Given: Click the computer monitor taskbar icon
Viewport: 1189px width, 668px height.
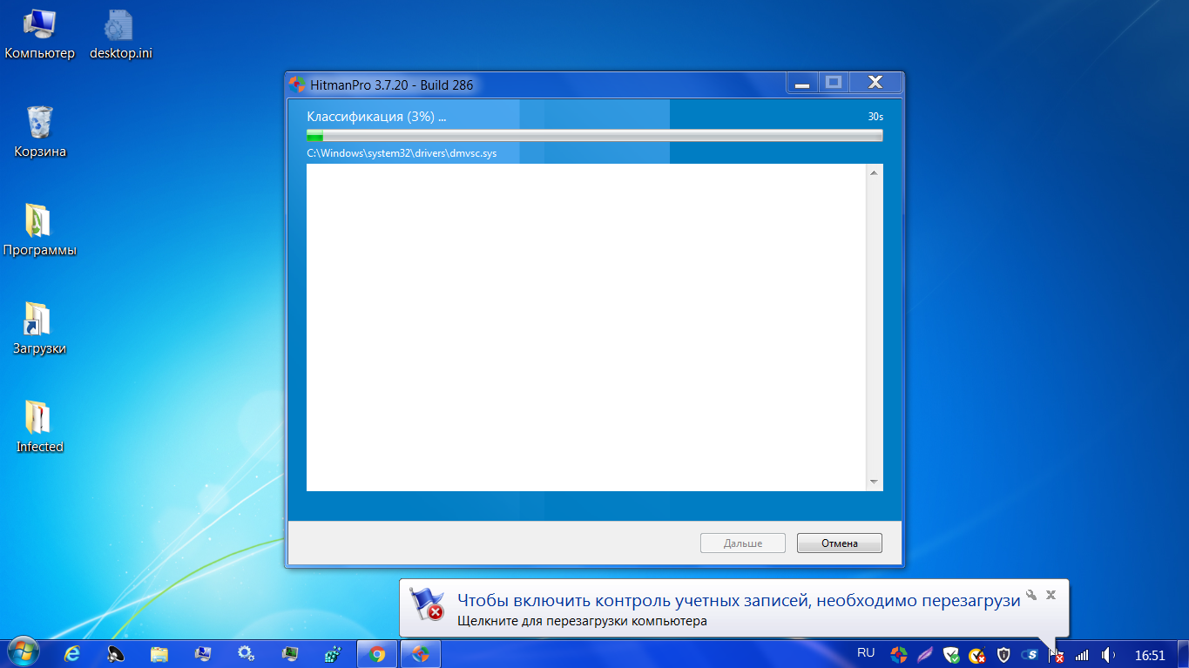Looking at the screenshot, I should (203, 654).
